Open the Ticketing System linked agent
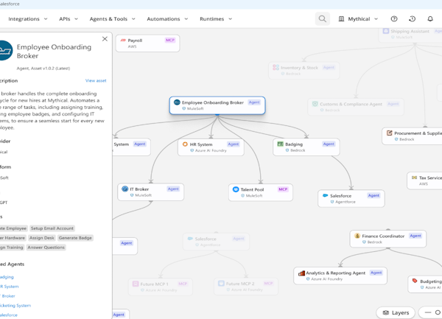442x319 pixels. pyautogui.click(x=15, y=306)
